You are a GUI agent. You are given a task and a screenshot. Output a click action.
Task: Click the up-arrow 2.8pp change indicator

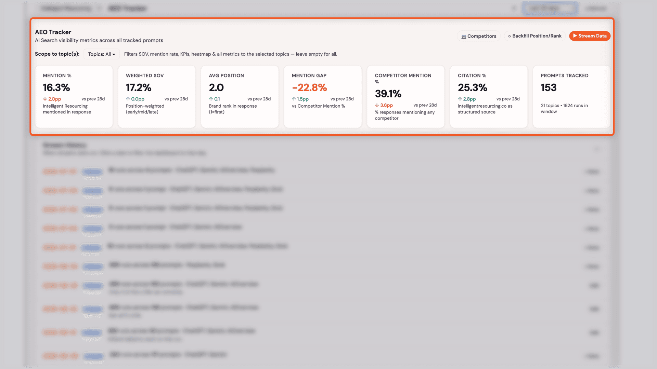click(467, 99)
